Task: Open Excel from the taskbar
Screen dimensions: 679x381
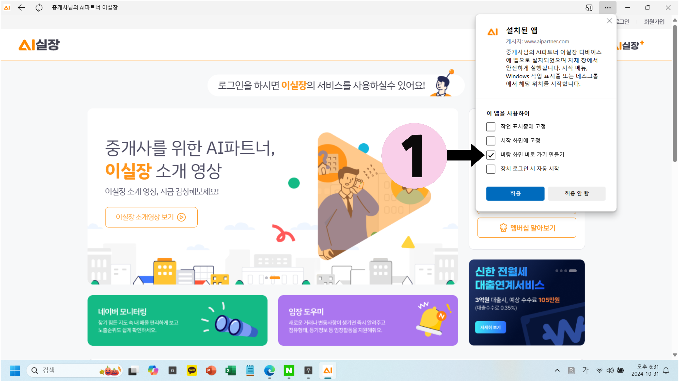Action: click(230, 370)
